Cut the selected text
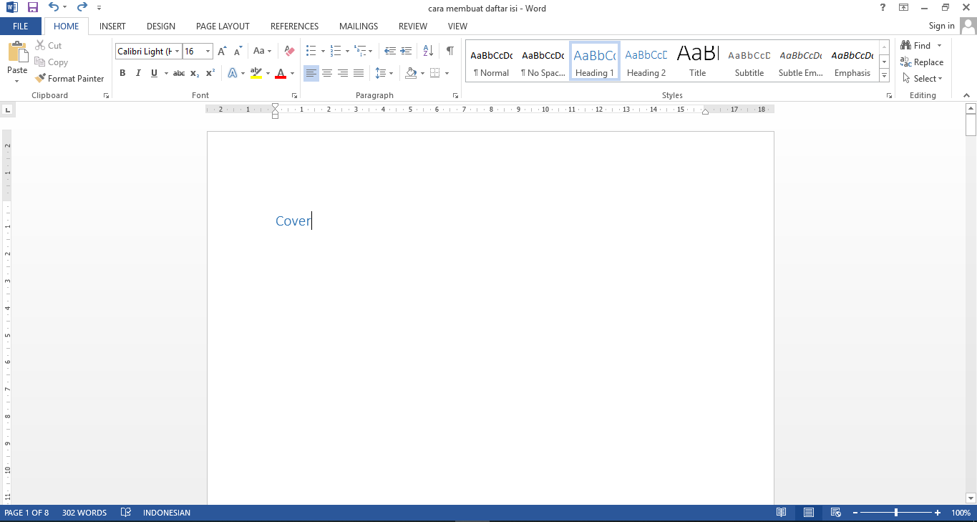Viewport: 977px width, 522px height. point(49,46)
